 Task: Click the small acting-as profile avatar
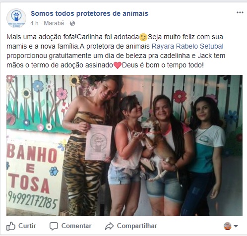click(228, 226)
